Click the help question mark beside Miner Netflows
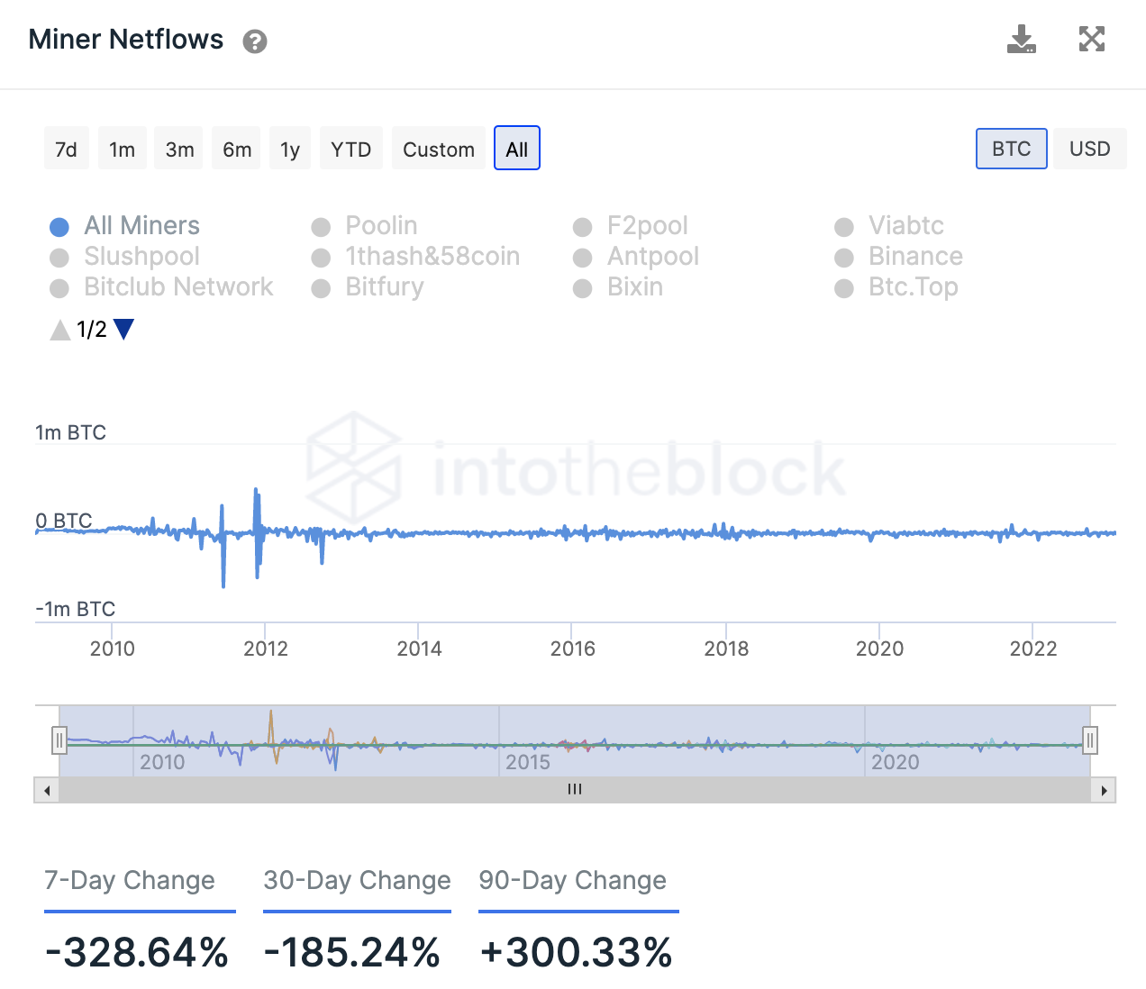This screenshot has width=1146, height=989. pyautogui.click(x=255, y=41)
